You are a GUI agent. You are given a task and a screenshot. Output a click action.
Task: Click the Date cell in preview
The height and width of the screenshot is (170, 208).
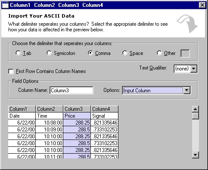point(22,116)
